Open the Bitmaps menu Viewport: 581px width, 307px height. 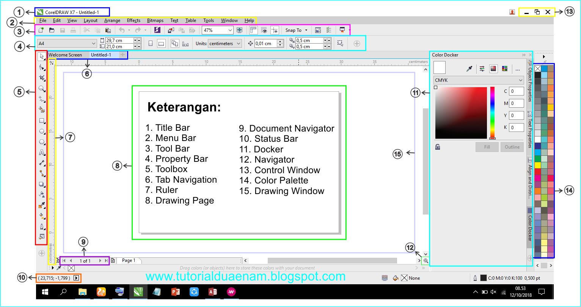(x=155, y=20)
